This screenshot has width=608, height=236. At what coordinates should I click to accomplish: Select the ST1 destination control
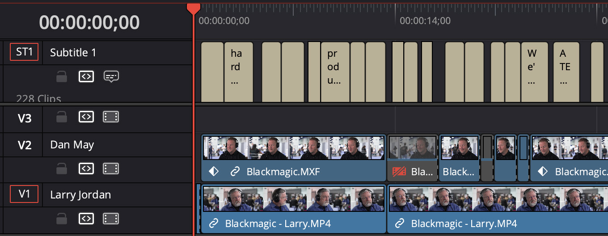click(x=24, y=52)
